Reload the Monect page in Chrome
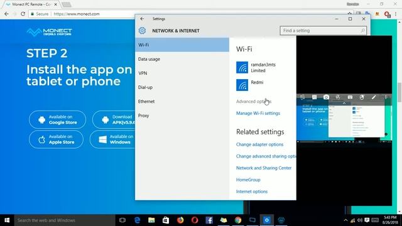402x226 pixels. pyautogui.click(x=23, y=14)
